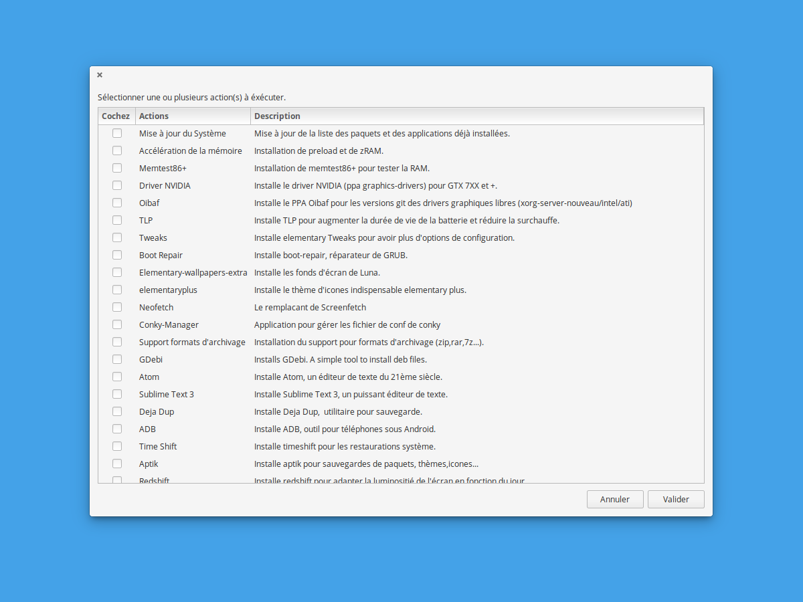Click the Annuler button
803x602 pixels.
615,499
